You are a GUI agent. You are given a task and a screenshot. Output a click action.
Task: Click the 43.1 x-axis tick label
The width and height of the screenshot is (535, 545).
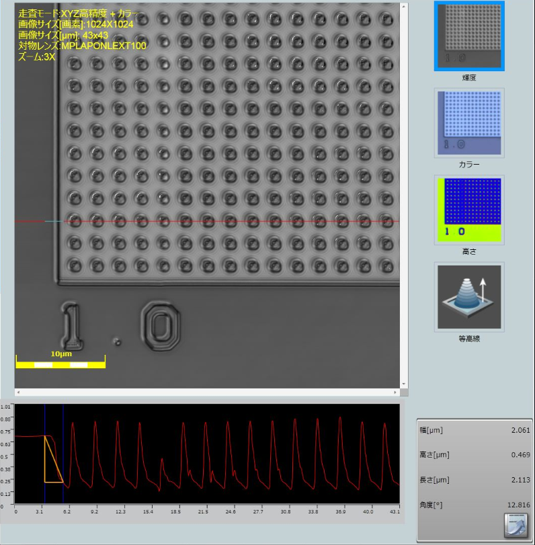point(395,511)
